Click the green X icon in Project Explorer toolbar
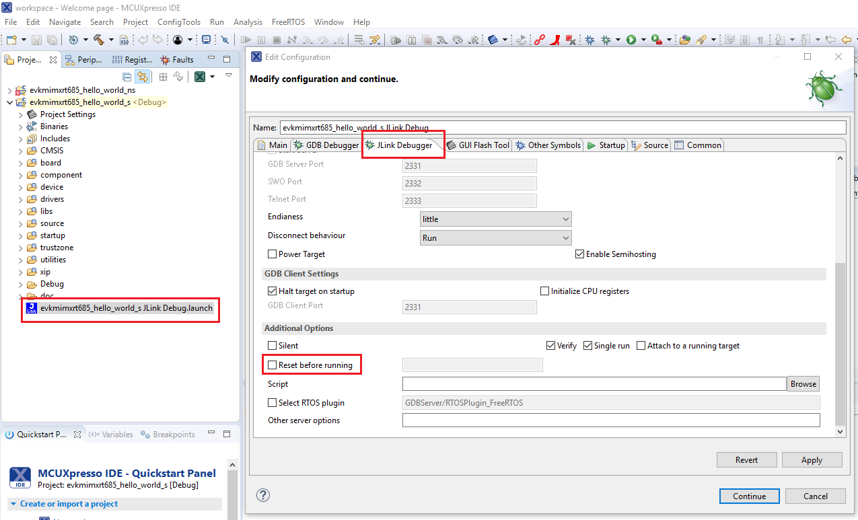This screenshot has height=520, width=858. 199,77
